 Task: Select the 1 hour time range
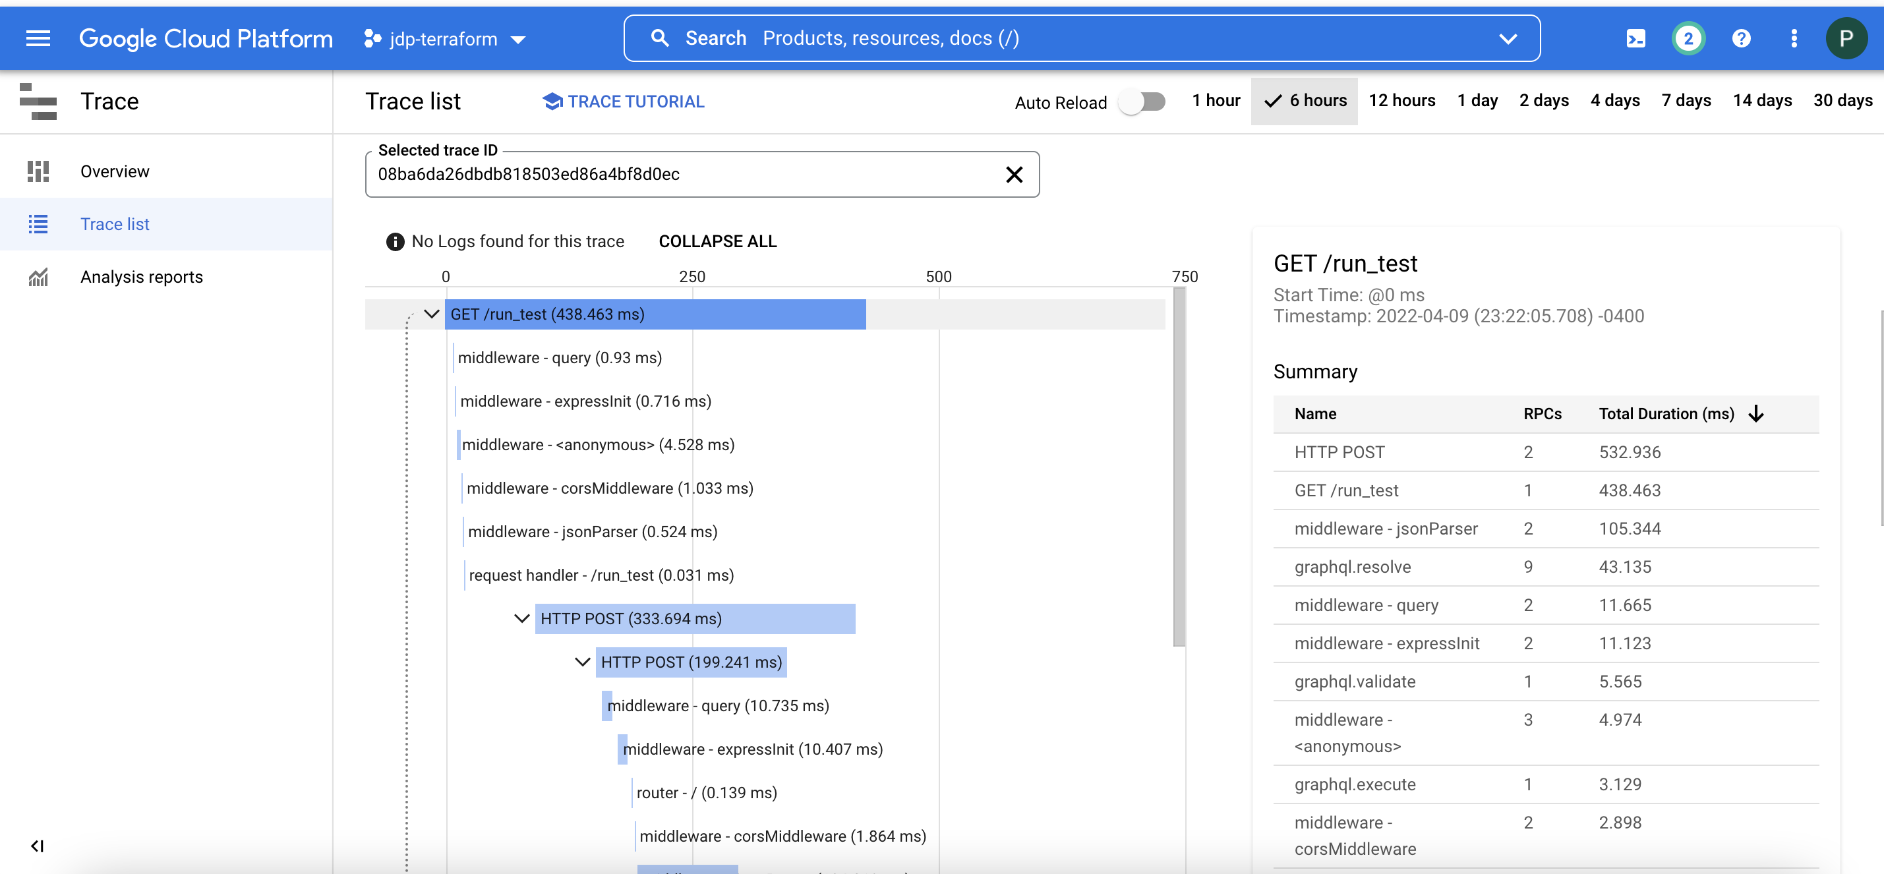(x=1216, y=101)
